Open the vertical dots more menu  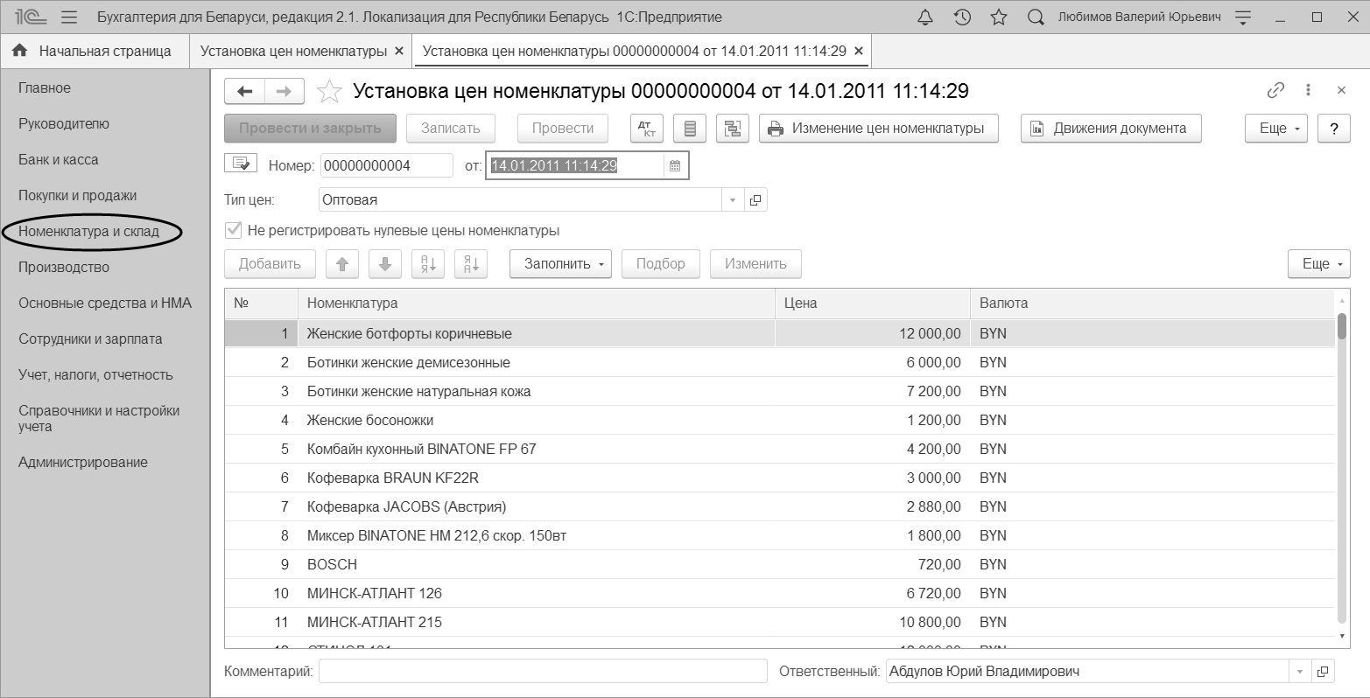[x=1308, y=90]
